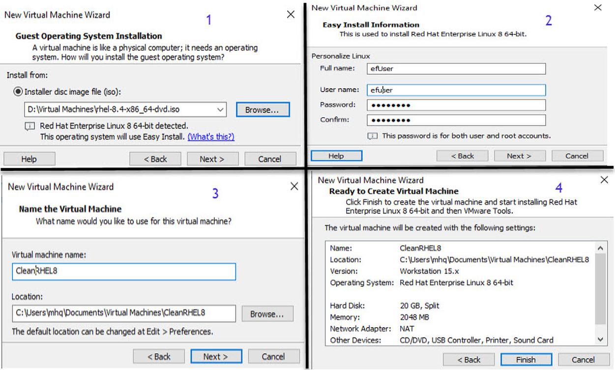Expand the ISO file path dropdown

click(x=220, y=109)
